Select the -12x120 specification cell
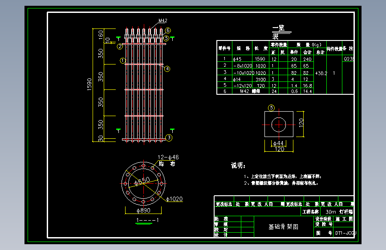The image size is (386, 250). click(243, 85)
